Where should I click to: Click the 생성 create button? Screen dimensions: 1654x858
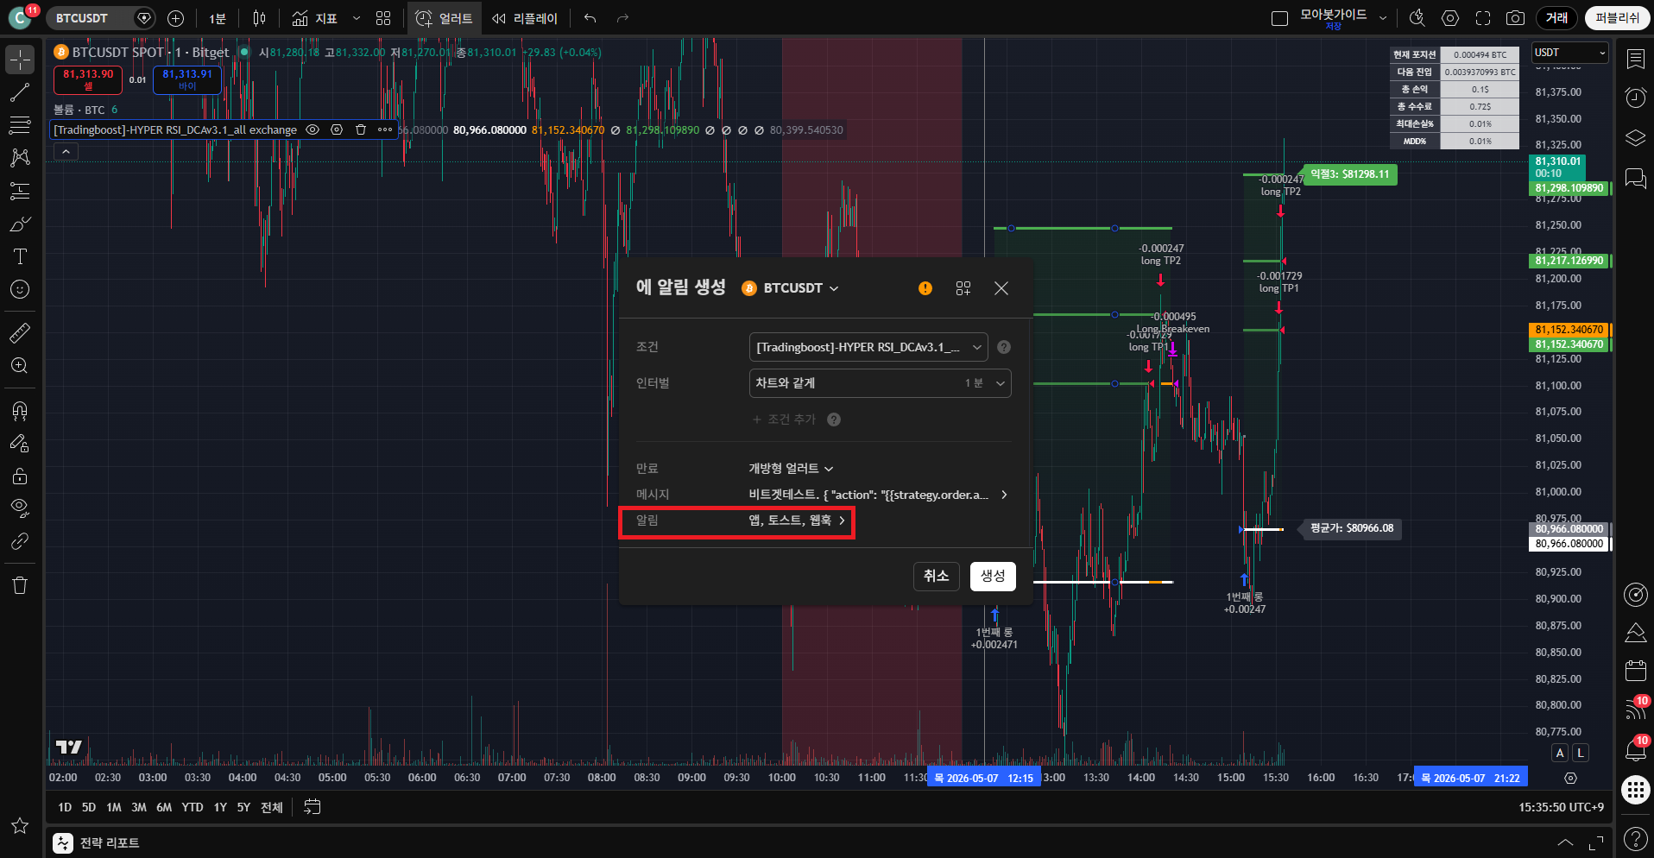tap(993, 576)
